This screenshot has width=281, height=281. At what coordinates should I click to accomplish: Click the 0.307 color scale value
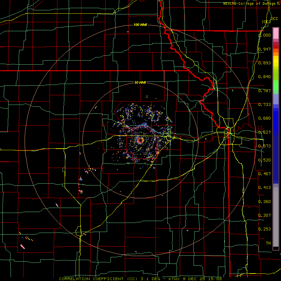[264, 215]
